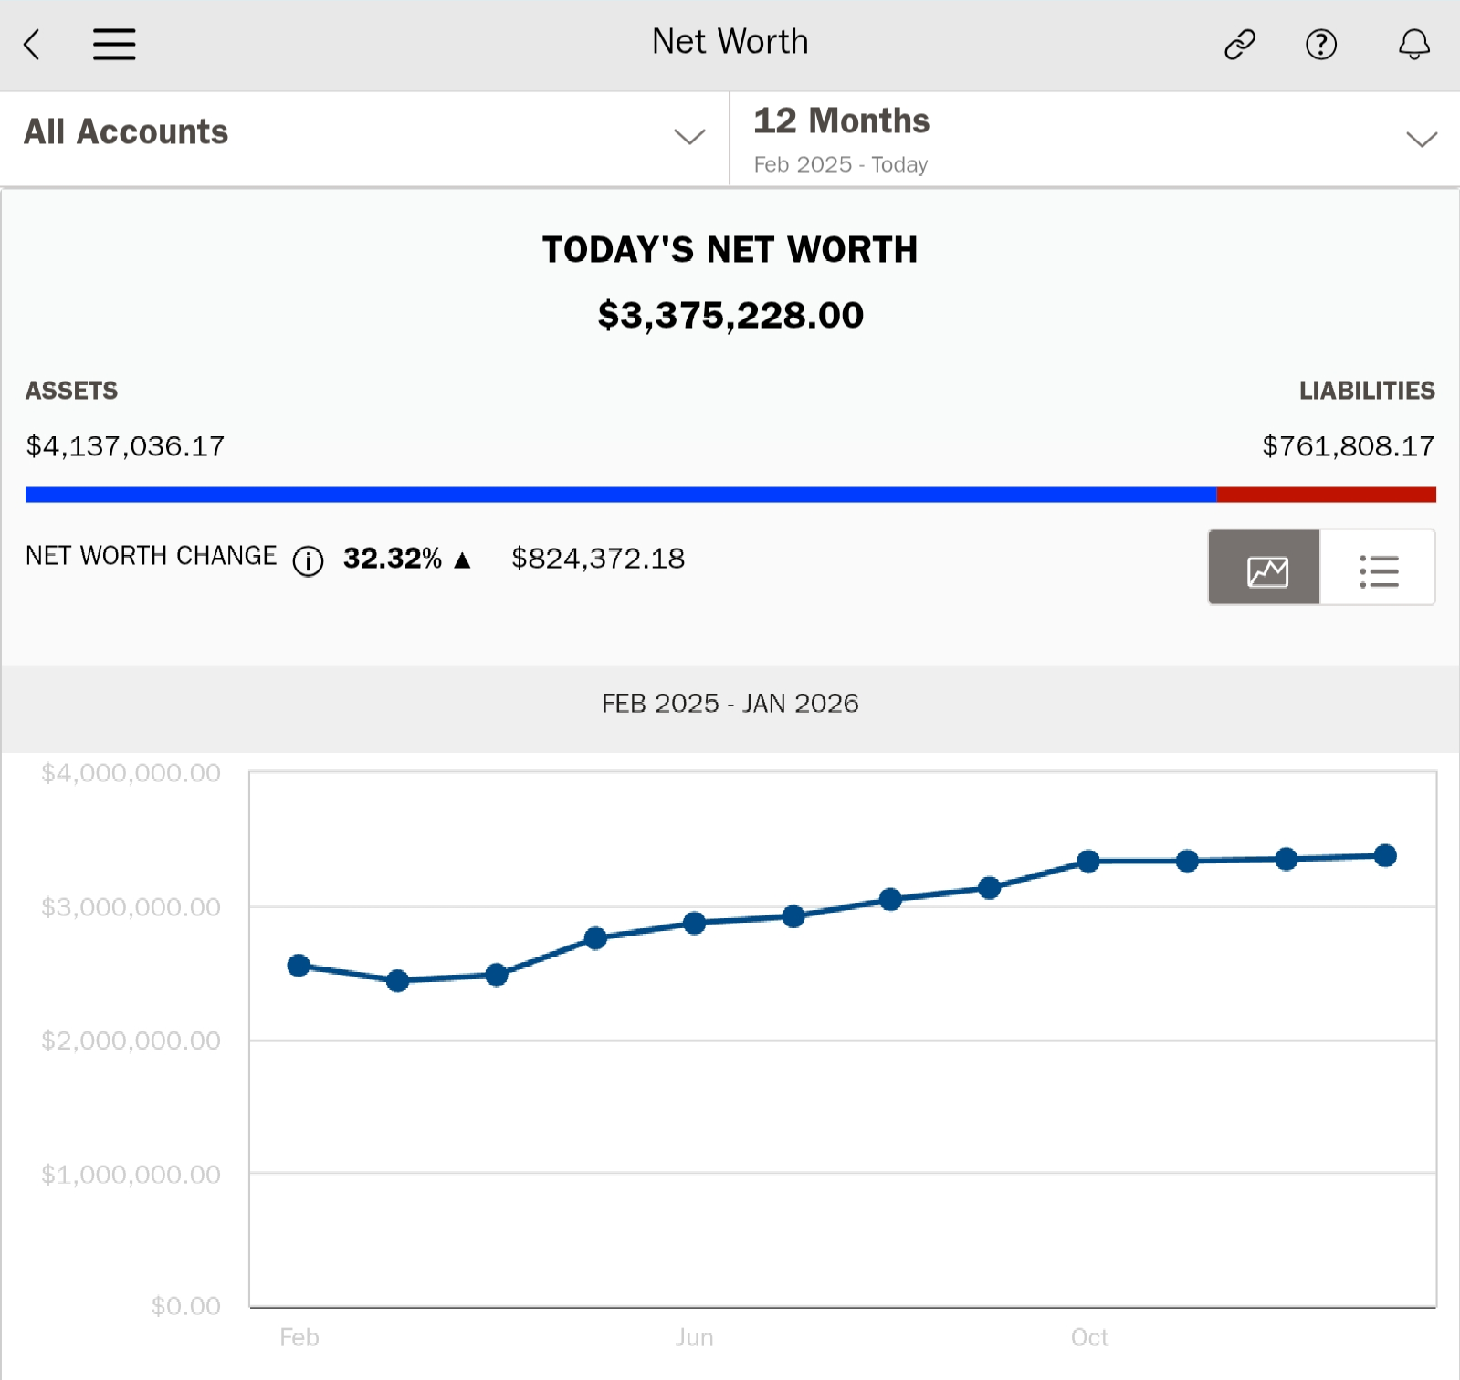This screenshot has width=1460, height=1380.
Task: Select the first data point on the chart
Action: 299,966
